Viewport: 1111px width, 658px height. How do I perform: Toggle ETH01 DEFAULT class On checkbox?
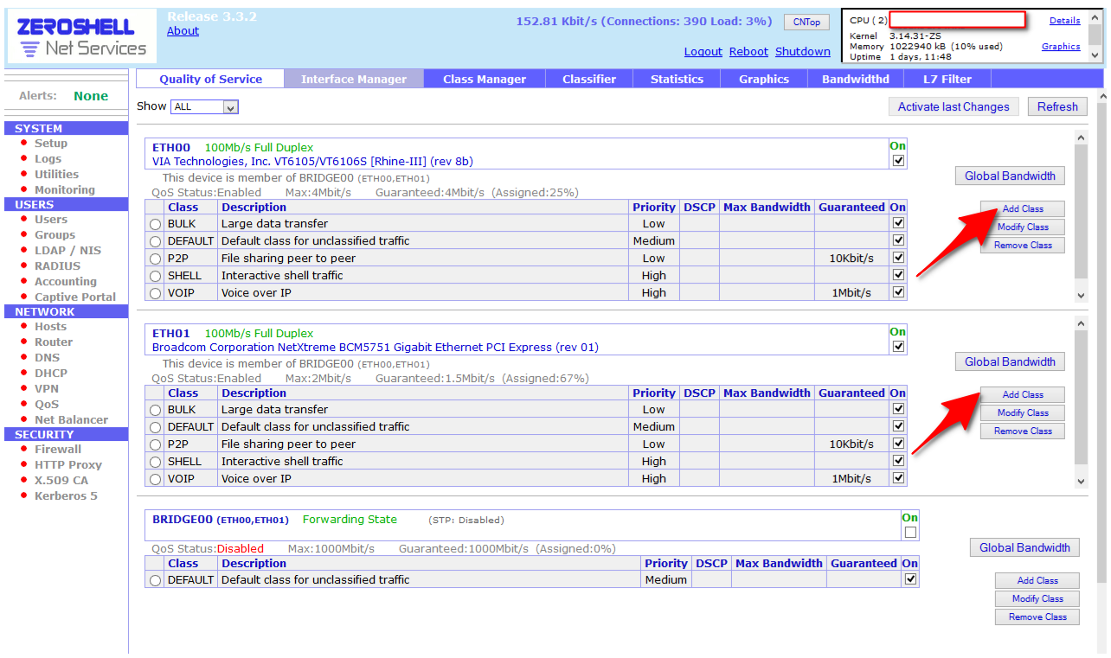click(898, 426)
